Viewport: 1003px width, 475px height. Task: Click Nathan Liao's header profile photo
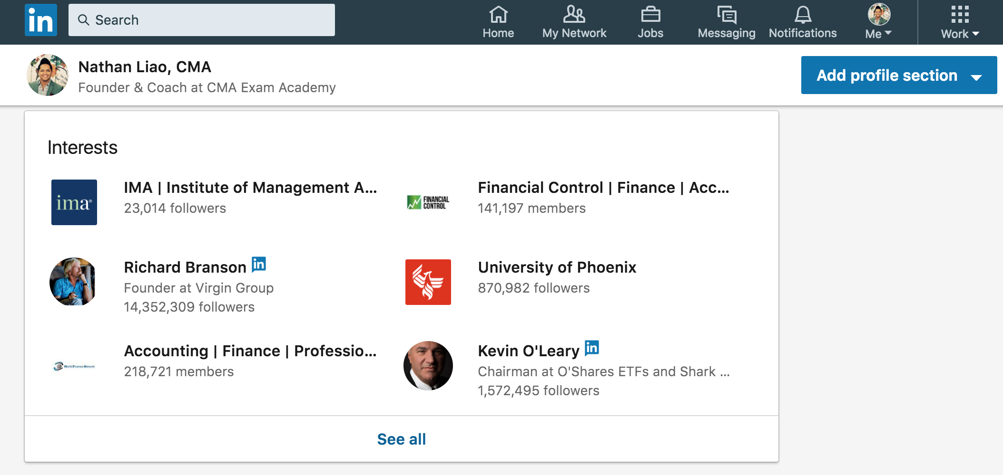[48, 75]
